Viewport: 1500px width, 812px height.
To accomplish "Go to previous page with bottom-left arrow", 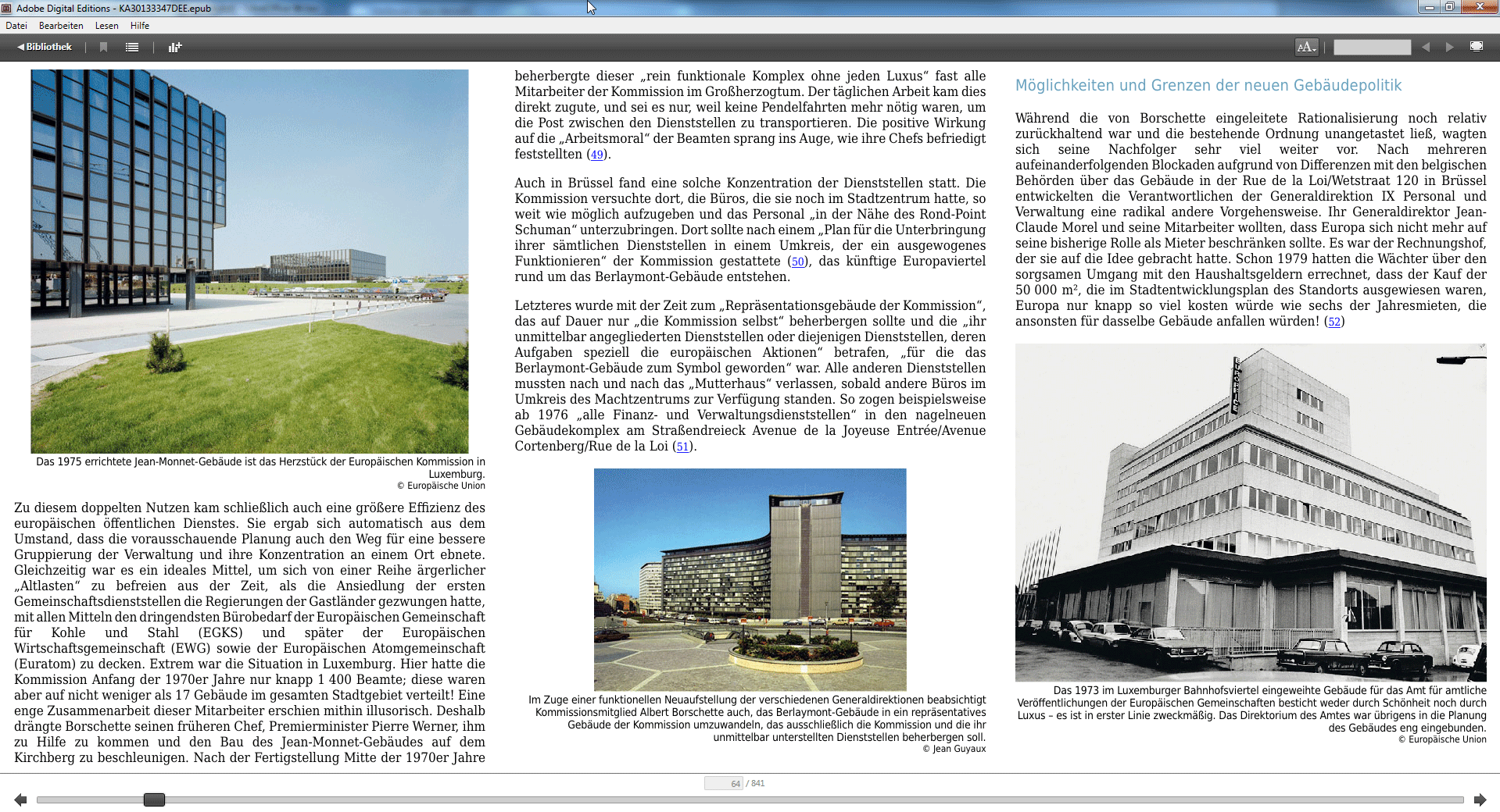I will [20, 800].
